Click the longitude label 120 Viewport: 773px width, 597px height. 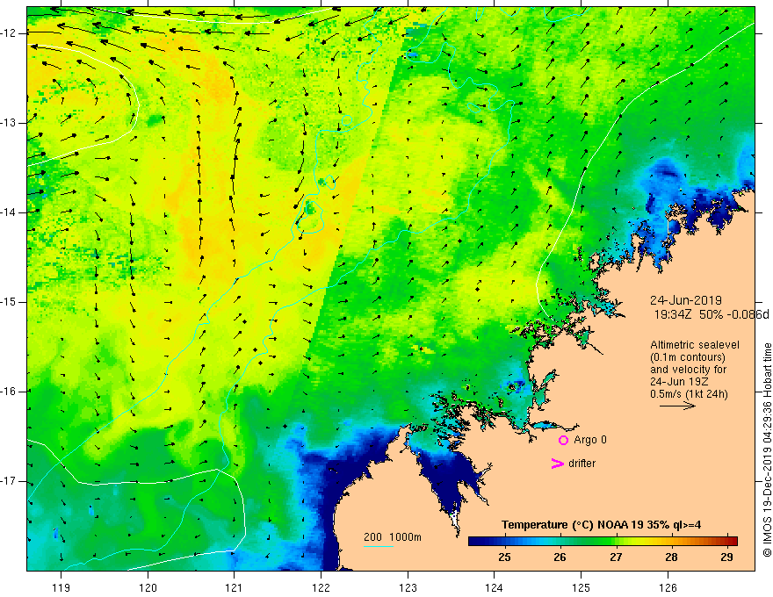tap(148, 587)
